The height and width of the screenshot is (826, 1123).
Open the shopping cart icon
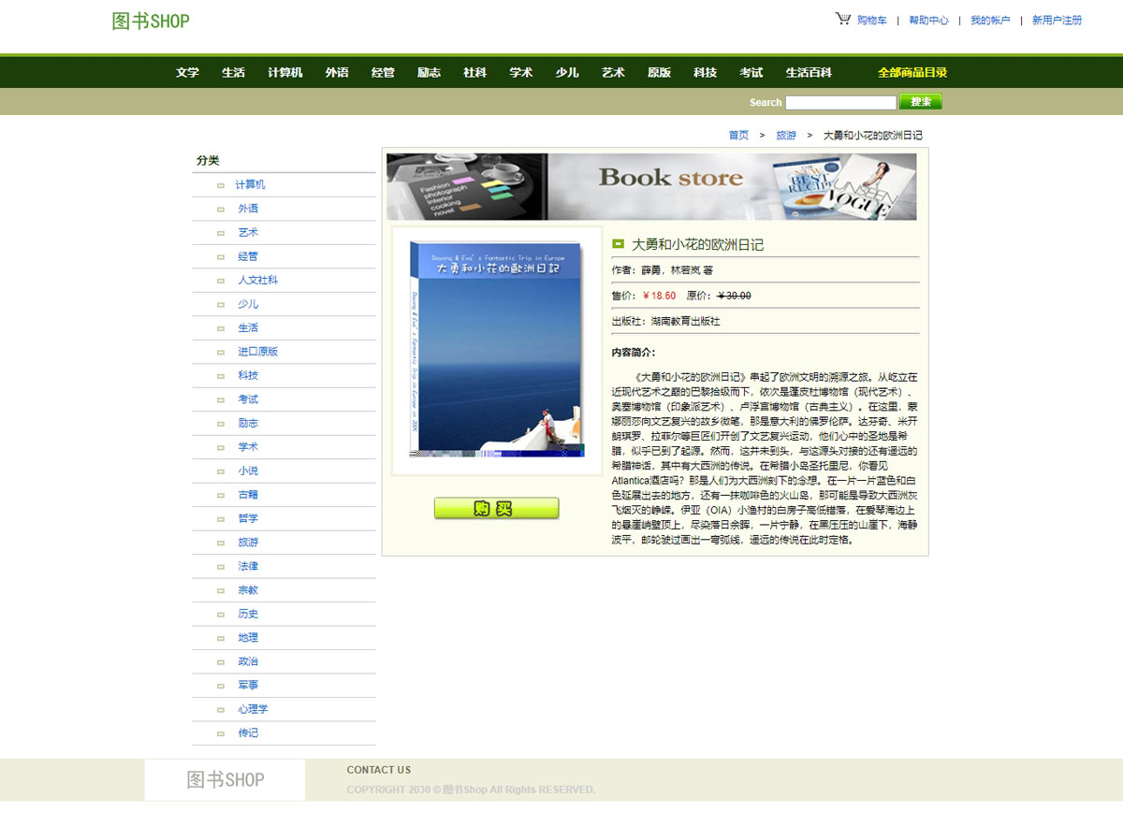[843, 19]
